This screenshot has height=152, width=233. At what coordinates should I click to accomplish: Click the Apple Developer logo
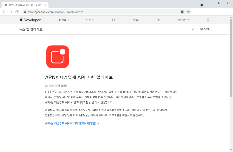click(x=30, y=20)
